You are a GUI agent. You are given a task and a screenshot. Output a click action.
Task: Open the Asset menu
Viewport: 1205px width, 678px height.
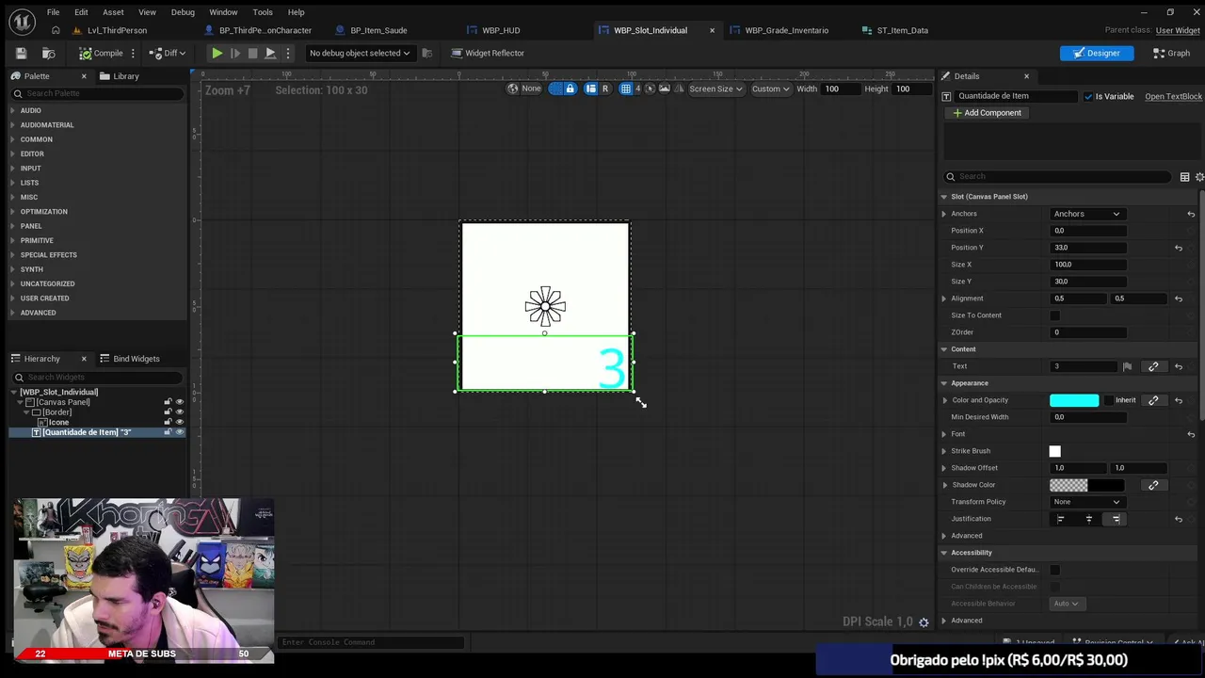[113, 12]
